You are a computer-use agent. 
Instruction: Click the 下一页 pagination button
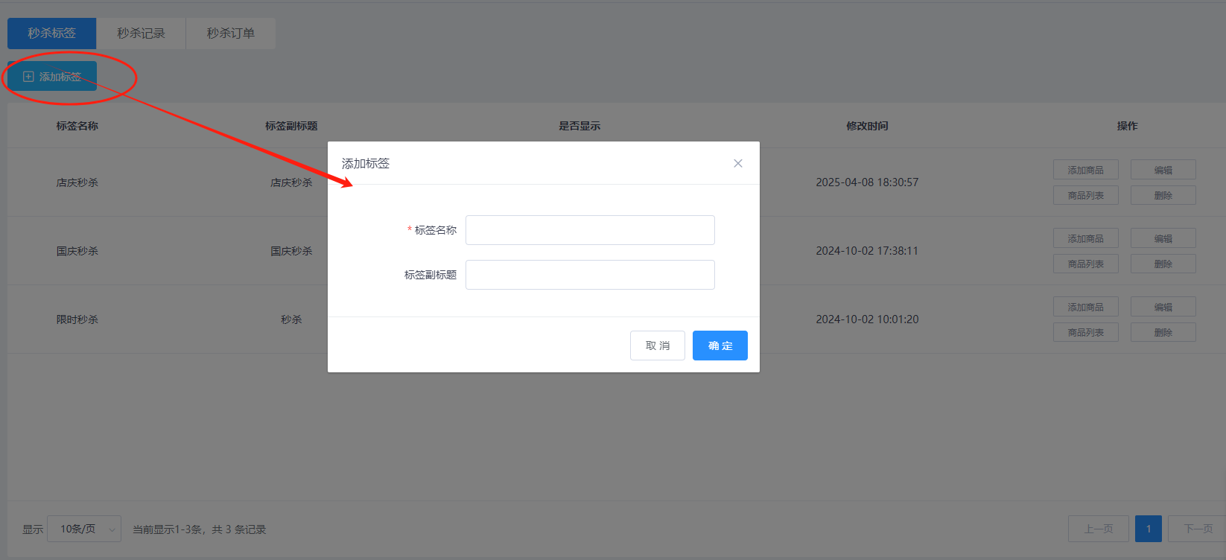tap(1197, 529)
